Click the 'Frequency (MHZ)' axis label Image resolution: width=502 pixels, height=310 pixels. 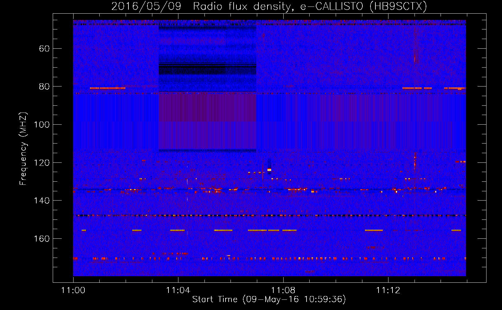point(23,149)
